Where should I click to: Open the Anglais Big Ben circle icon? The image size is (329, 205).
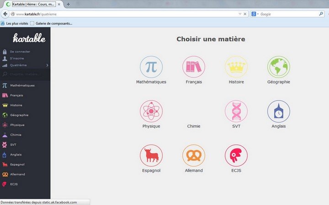click(279, 111)
